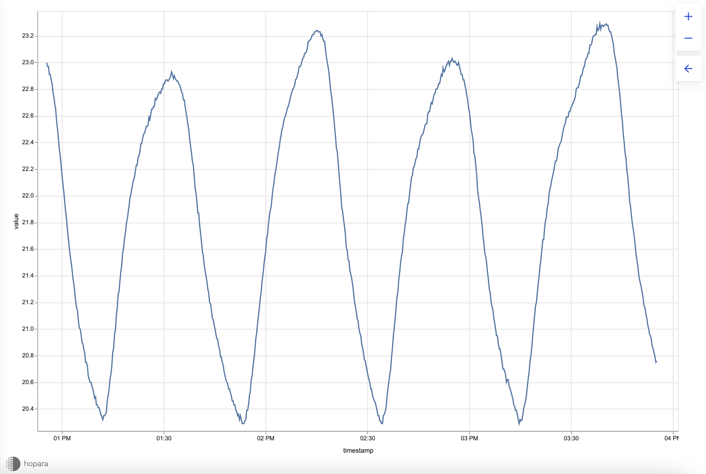Click the Hopara dotted logo icon
The width and height of the screenshot is (706, 474).
13,464
